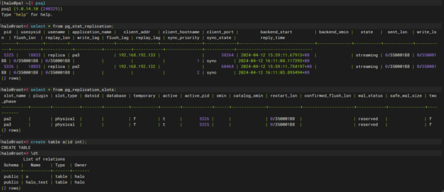444x192 pixels.
Task: Click the catalog_xmin column header
Action: (248, 96)
